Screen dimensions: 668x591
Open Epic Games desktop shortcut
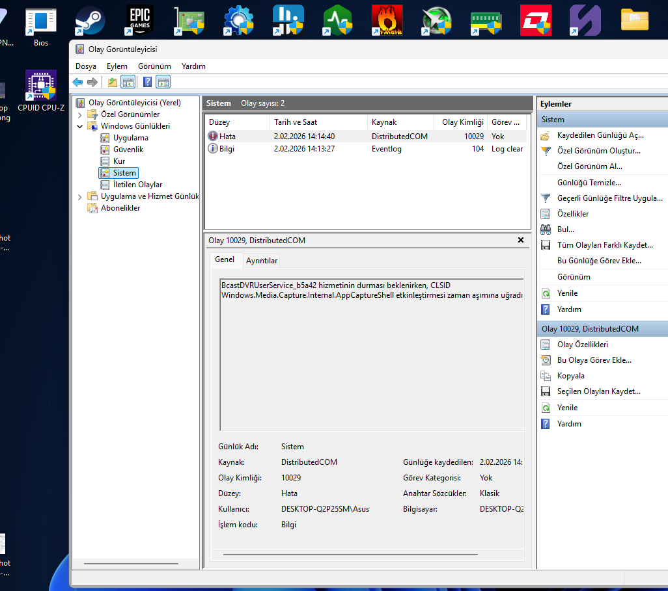point(139,20)
